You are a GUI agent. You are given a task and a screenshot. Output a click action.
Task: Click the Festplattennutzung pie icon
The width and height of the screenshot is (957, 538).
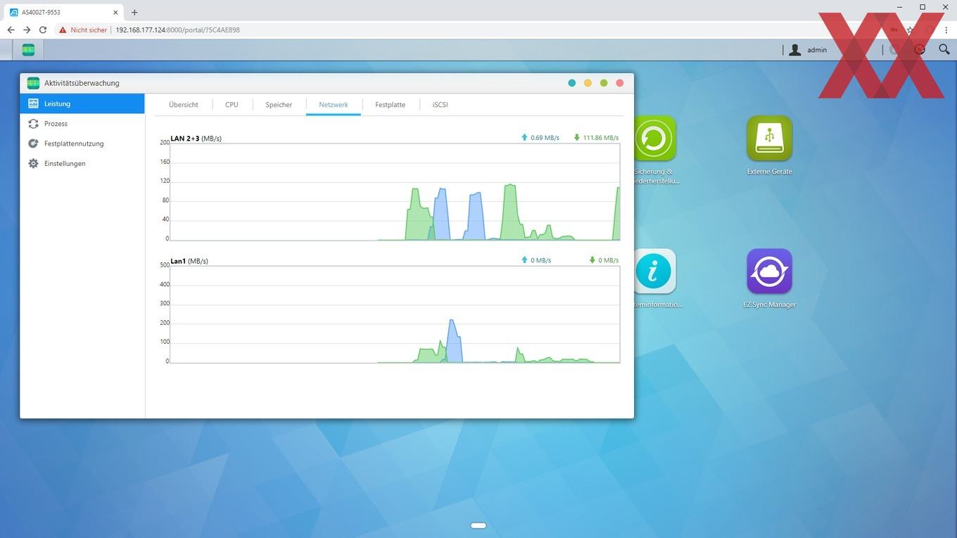33,143
